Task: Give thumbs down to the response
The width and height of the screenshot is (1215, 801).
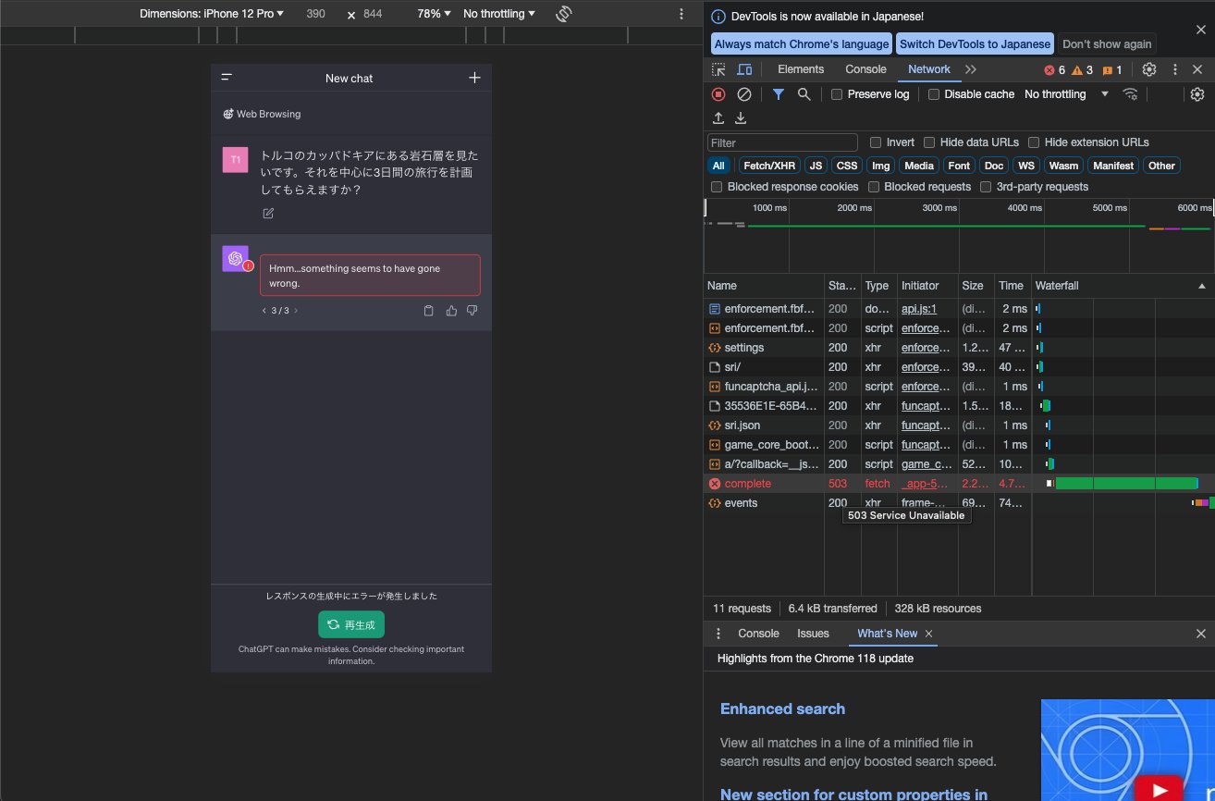Action: 472,311
